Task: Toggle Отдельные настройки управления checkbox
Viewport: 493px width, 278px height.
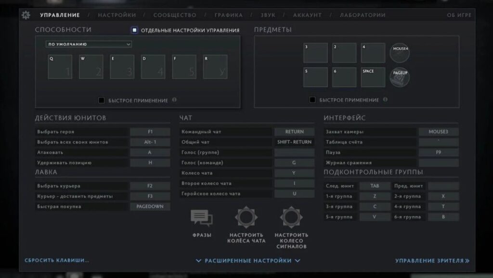Action: click(x=135, y=30)
